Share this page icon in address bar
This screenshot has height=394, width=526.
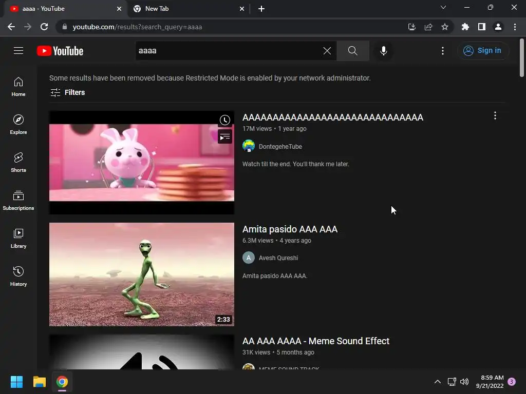tap(428, 27)
